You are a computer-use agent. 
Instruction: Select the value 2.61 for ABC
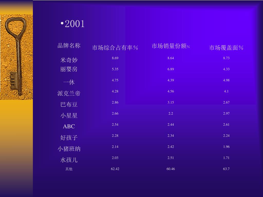pyautogui.click(x=226, y=124)
